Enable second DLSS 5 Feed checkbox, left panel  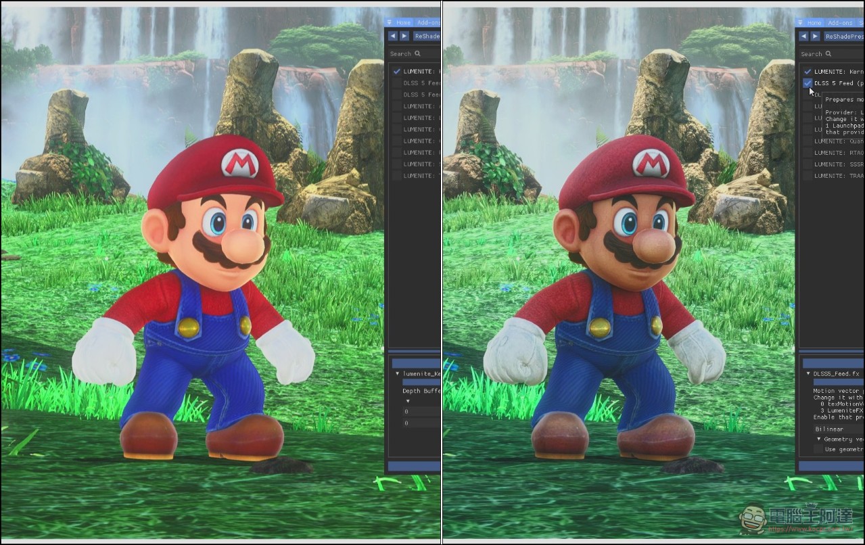(396, 95)
